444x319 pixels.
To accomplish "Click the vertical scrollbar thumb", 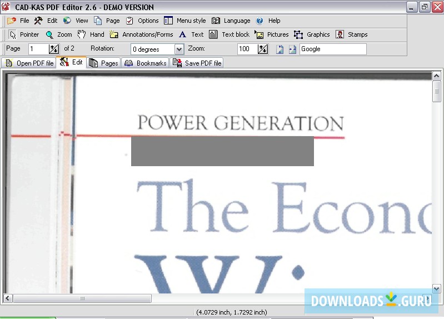I will 436,91.
